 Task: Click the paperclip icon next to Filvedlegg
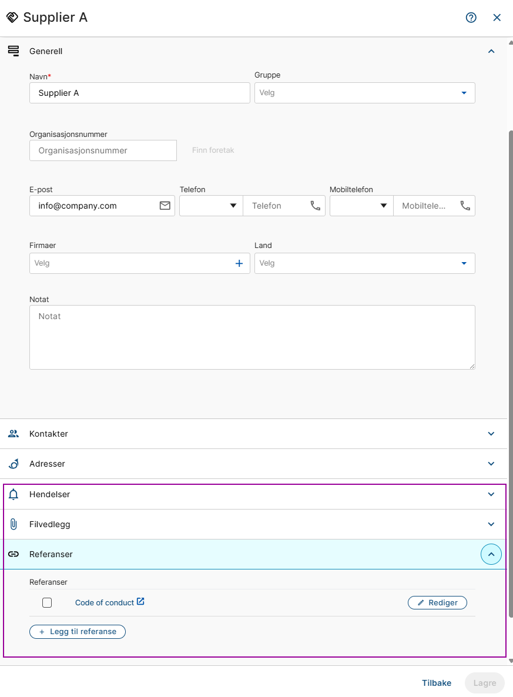pos(14,524)
